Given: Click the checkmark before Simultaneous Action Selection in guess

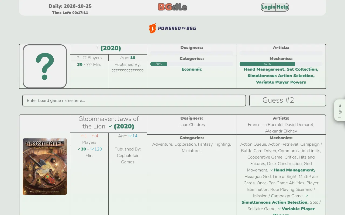Looking at the screenshot, I should (x=307, y=196).
